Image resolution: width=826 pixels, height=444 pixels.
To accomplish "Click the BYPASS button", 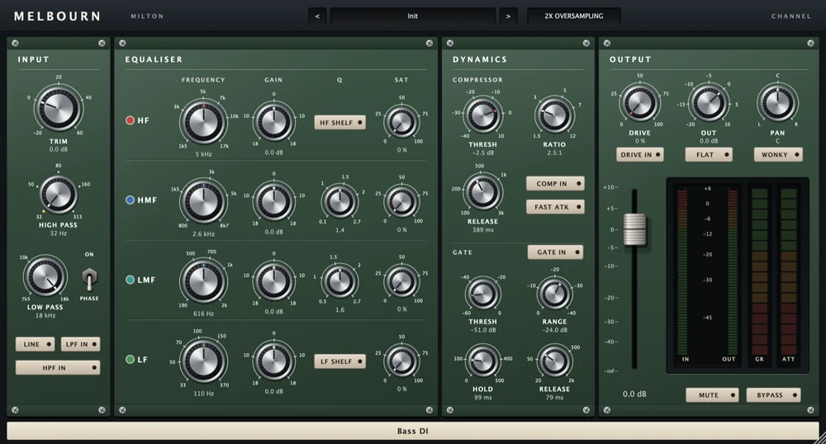I will tap(773, 395).
